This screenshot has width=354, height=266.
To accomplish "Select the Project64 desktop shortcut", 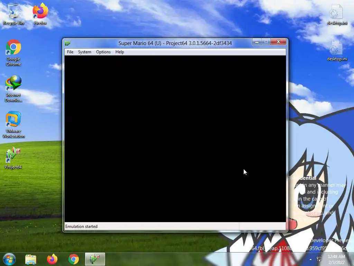I will tap(13, 158).
